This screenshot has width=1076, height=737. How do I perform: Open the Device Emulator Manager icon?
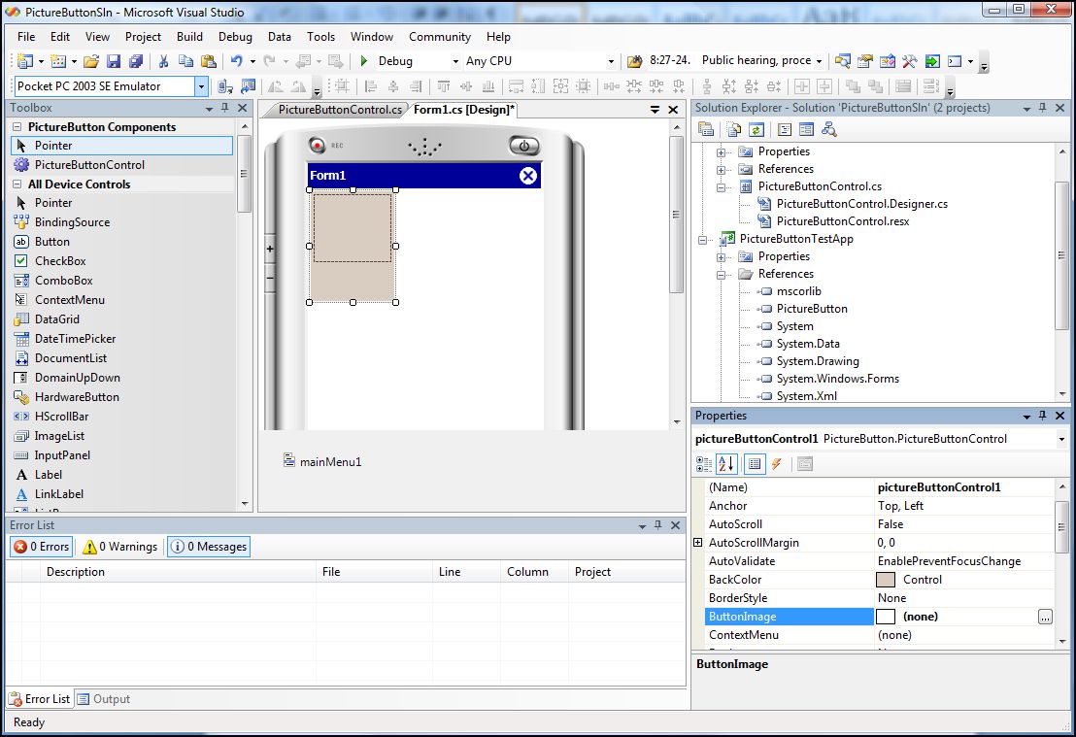pyautogui.click(x=248, y=86)
